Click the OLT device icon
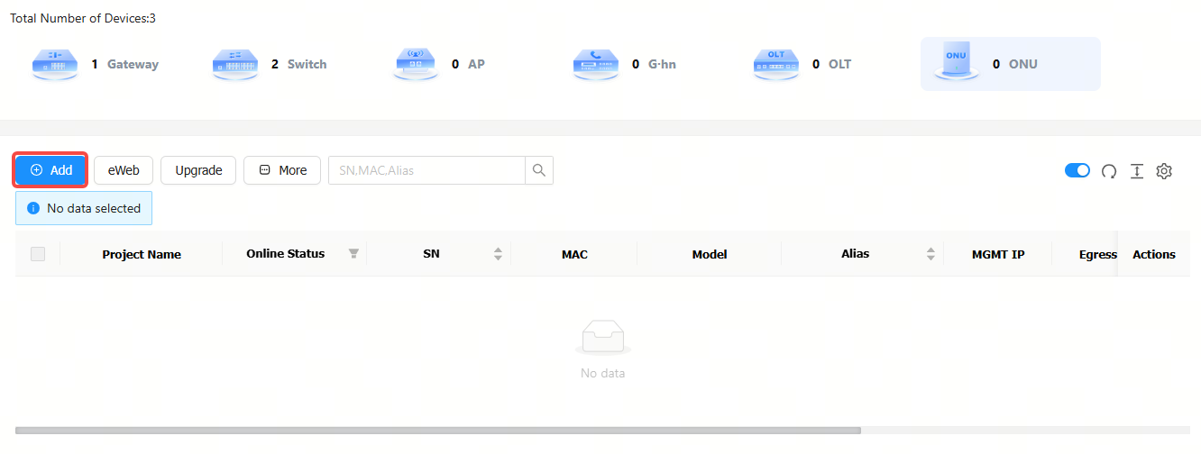The height and width of the screenshot is (454, 1201). click(x=775, y=65)
